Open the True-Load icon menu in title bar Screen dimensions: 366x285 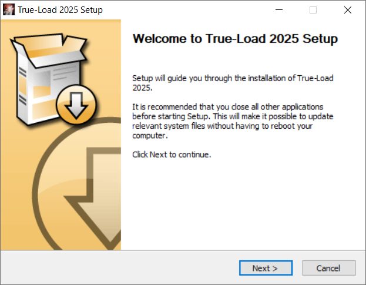[9, 10]
